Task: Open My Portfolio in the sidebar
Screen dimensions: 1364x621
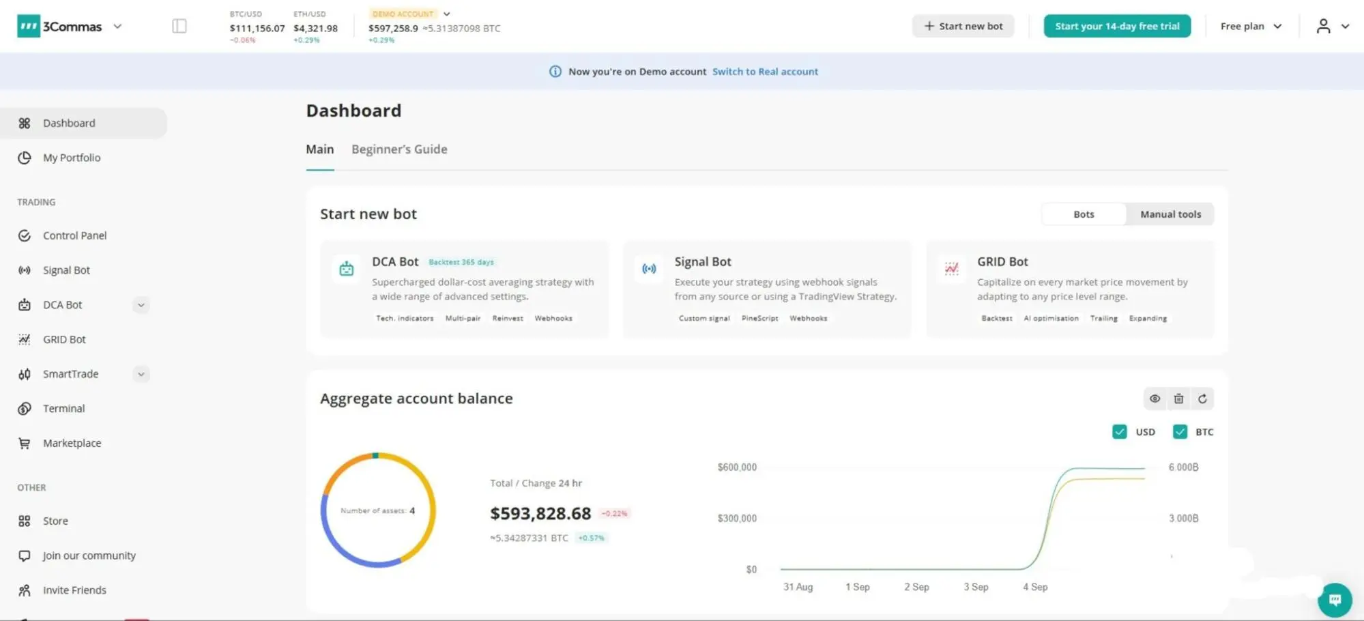Action: pyautogui.click(x=72, y=158)
